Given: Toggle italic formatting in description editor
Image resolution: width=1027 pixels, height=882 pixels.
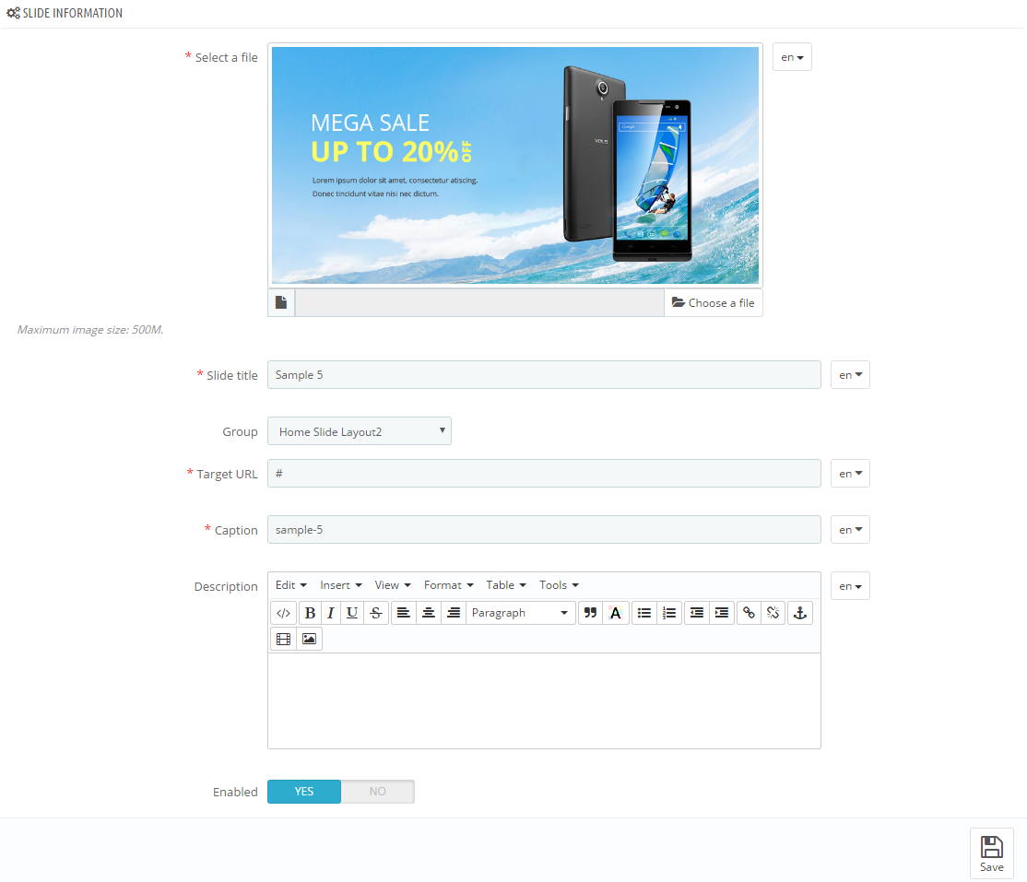Looking at the screenshot, I should [331, 613].
